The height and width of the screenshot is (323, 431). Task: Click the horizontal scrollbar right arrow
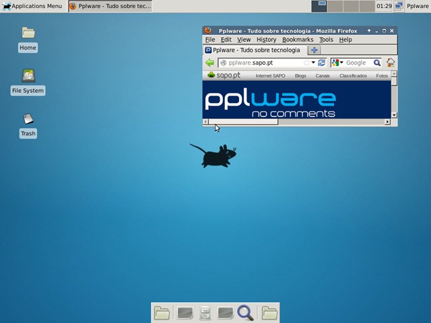coord(387,122)
